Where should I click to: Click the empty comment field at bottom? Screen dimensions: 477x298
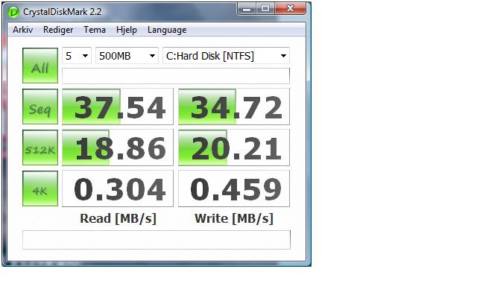coord(157,240)
